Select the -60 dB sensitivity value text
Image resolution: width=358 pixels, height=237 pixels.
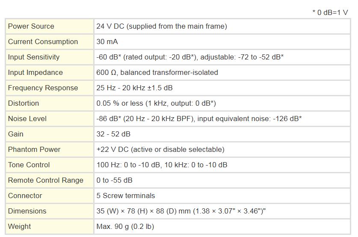190,57
